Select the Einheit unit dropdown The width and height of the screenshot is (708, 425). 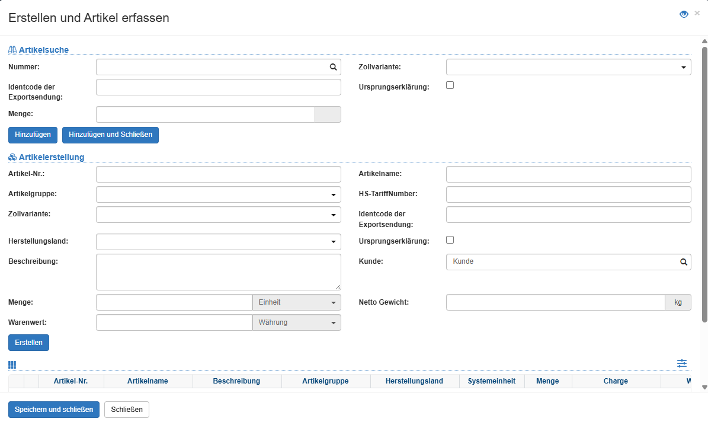[296, 302]
